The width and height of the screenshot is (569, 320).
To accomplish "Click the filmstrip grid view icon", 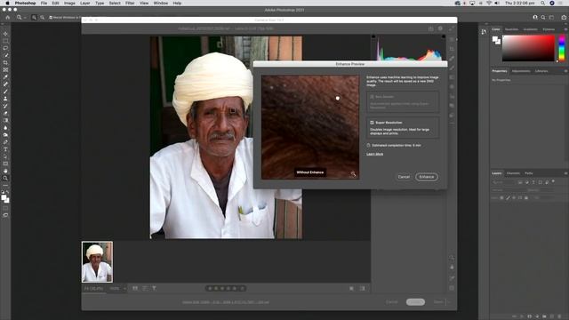I will pos(135,288).
